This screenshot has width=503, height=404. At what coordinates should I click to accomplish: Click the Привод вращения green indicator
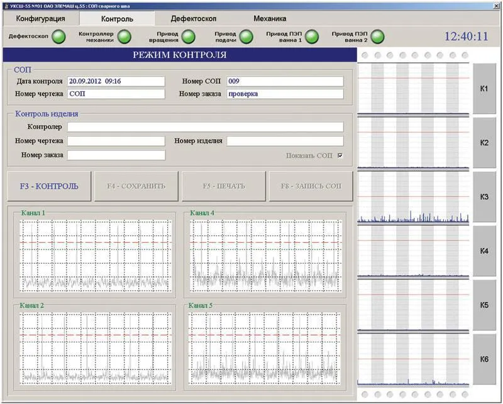point(189,36)
